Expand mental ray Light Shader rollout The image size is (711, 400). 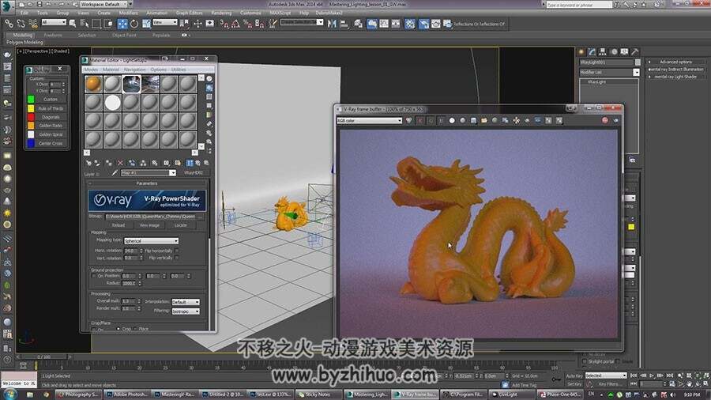coord(676,77)
